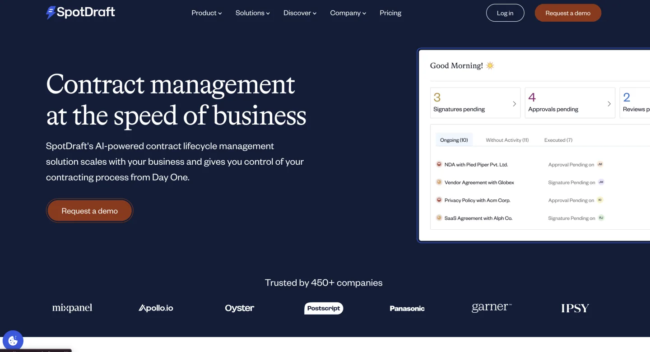Click Signature Pending on for SaaS Agreement
Image resolution: width=650 pixels, height=352 pixels.
[x=571, y=218]
